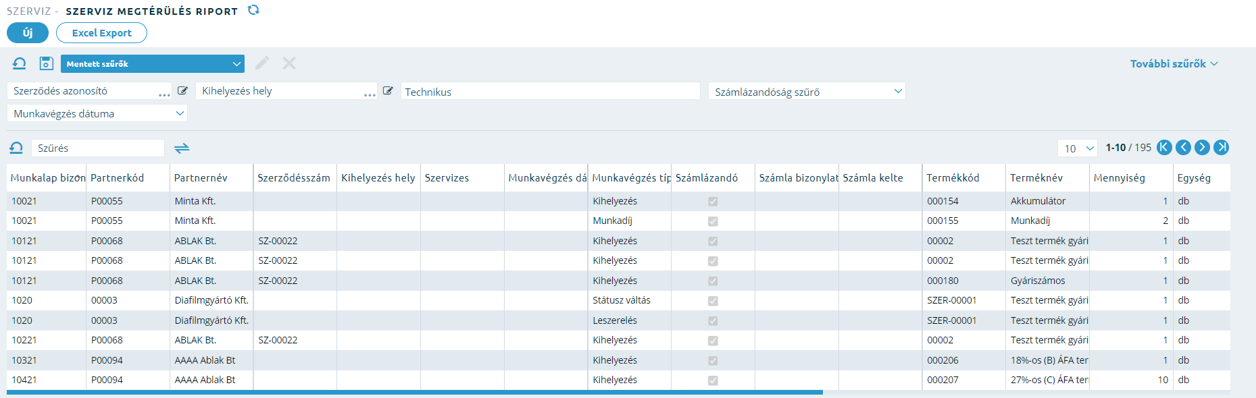The image size is (1256, 398).
Task: Click the swap arrows icon beside Szűrés
Action: 182,148
